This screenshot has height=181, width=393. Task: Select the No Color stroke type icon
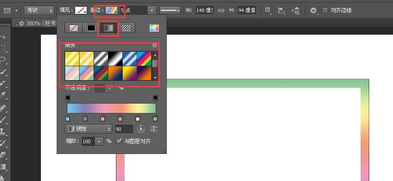[x=74, y=28]
